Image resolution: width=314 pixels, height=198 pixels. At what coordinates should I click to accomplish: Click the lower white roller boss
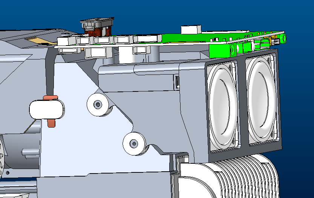pos(134,143)
